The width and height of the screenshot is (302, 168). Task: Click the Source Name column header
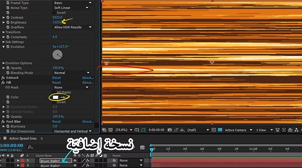coord(44,155)
